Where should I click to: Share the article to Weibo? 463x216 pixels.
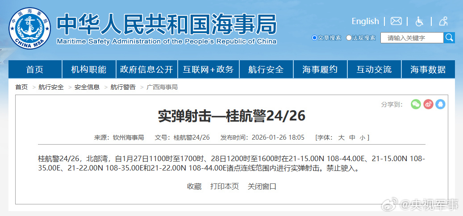click(428, 104)
